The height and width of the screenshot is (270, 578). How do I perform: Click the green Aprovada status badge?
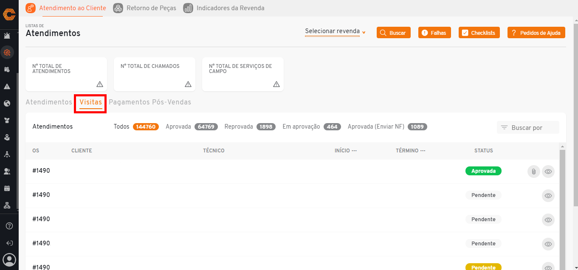point(483,171)
